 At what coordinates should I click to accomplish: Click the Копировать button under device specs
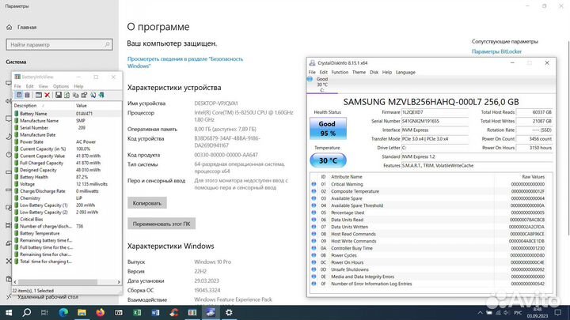click(147, 203)
